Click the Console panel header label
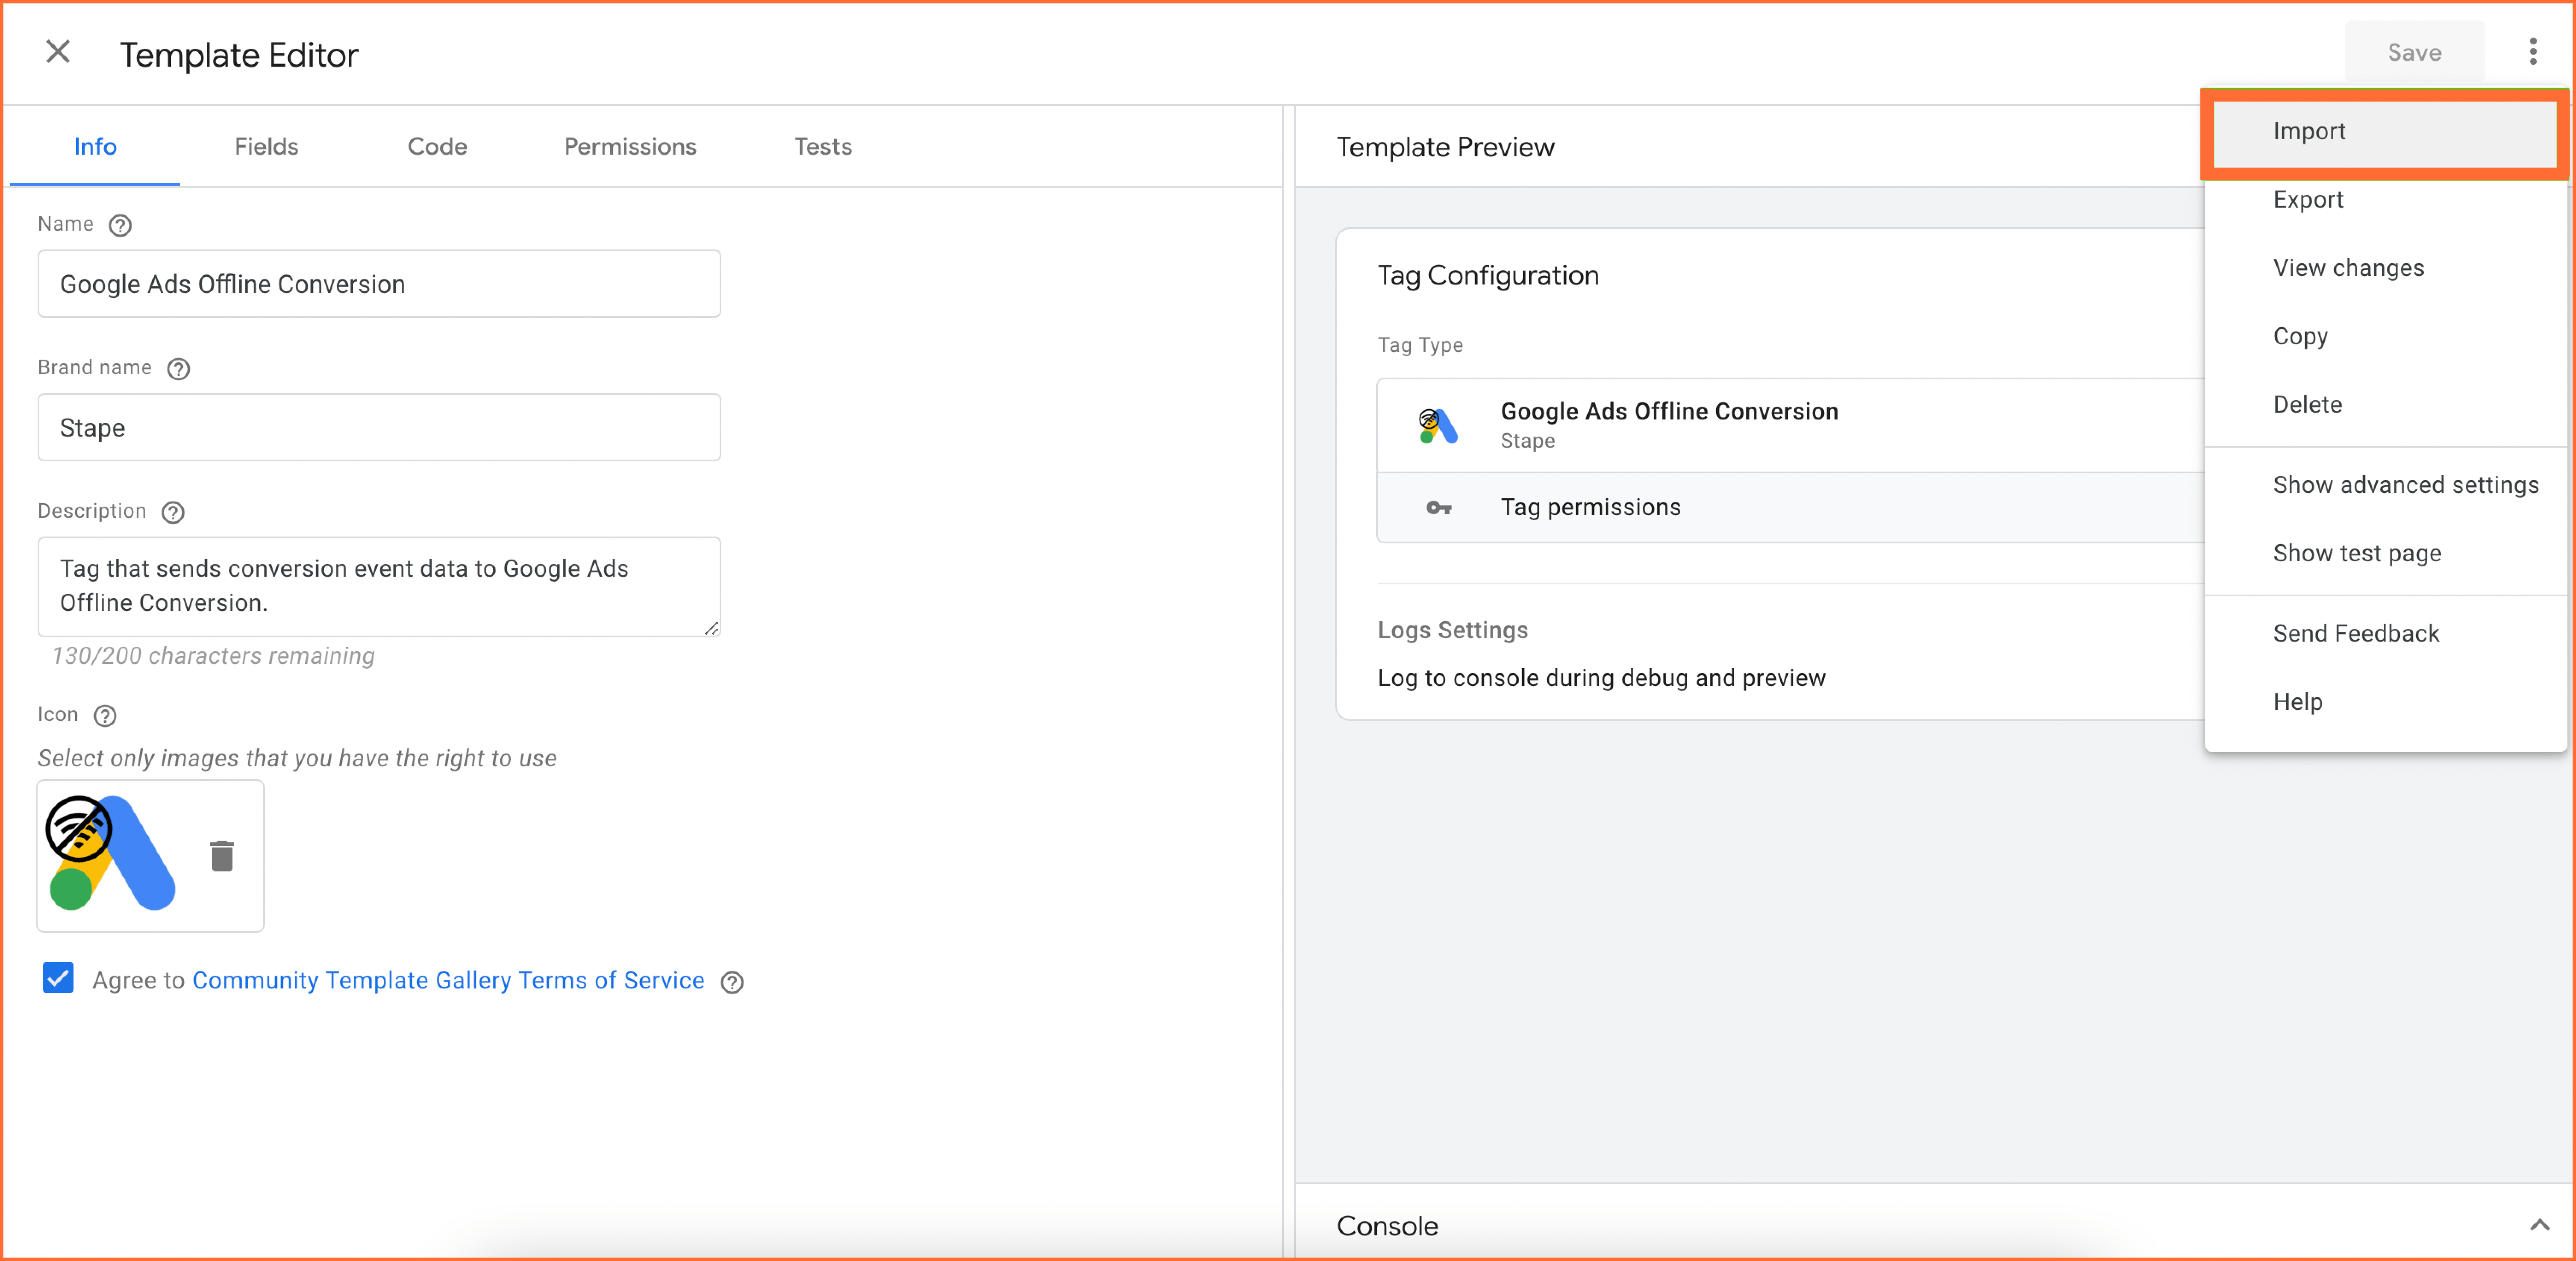 click(1387, 1226)
